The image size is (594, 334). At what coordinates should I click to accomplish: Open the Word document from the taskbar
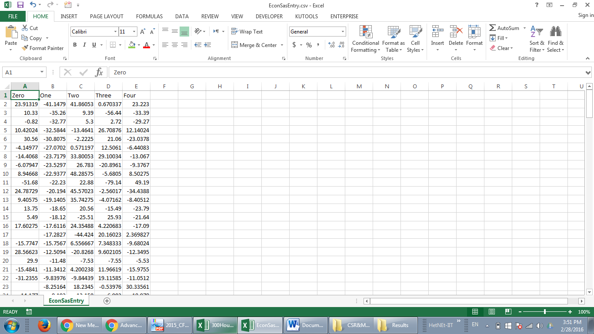pos(306,325)
